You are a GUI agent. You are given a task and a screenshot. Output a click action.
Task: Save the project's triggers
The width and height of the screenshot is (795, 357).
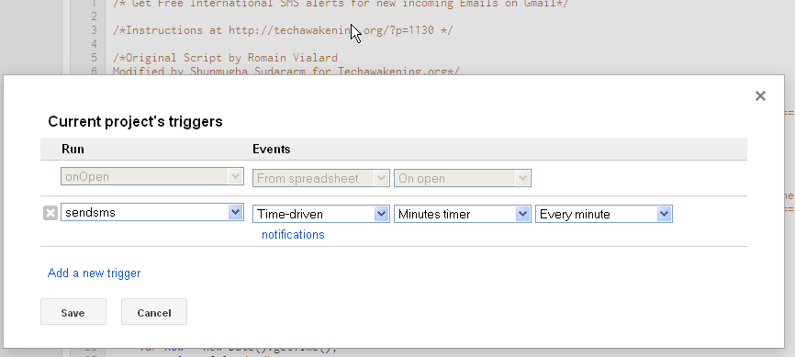point(73,312)
